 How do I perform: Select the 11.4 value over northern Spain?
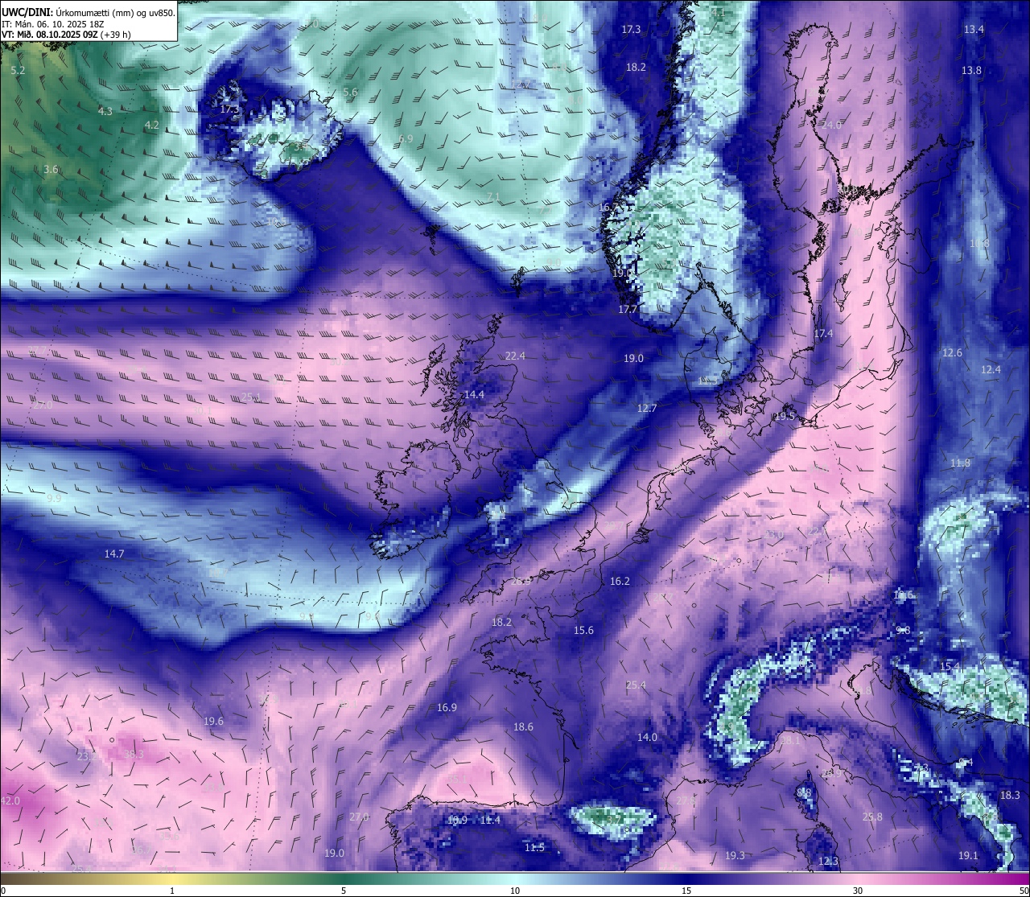pyautogui.click(x=490, y=820)
